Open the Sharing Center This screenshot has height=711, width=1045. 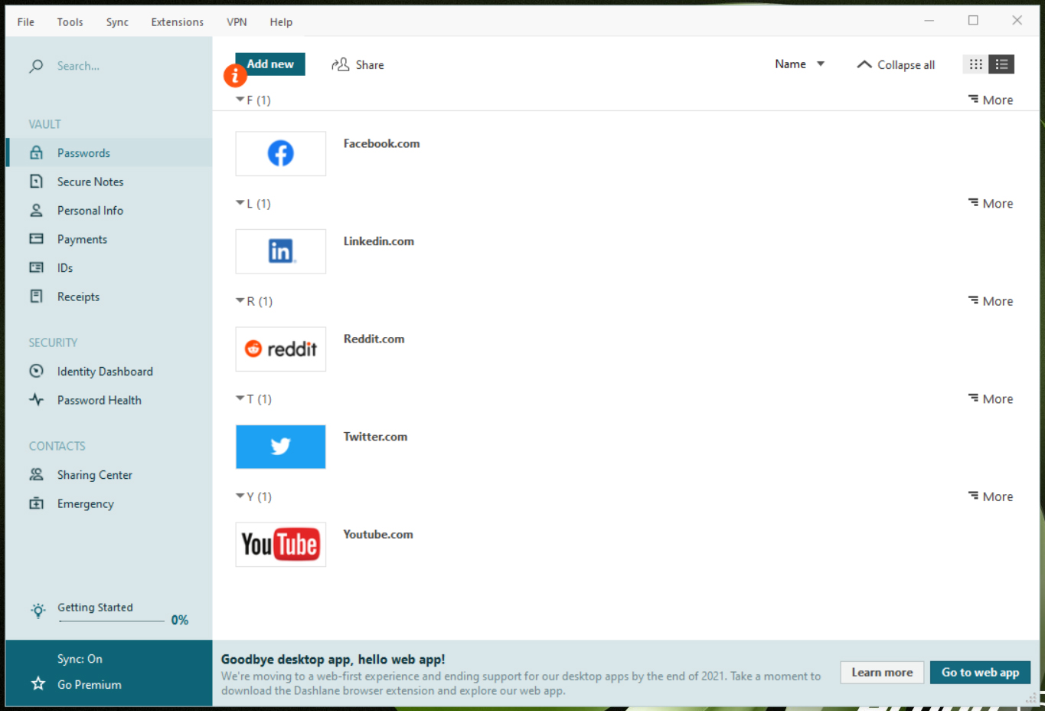pyautogui.click(x=95, y=474)
